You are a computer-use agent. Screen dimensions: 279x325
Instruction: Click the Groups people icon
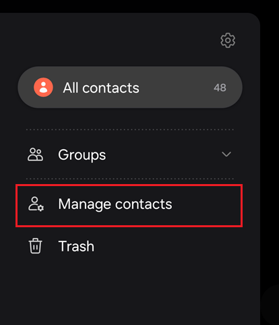[35, 154]
